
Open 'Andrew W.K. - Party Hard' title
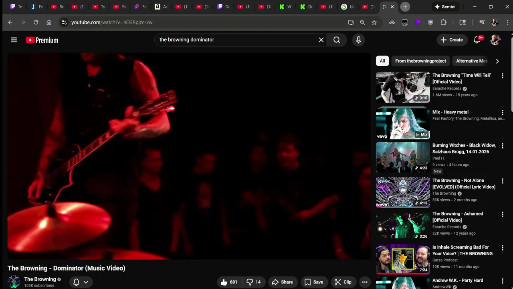point(458,281)
